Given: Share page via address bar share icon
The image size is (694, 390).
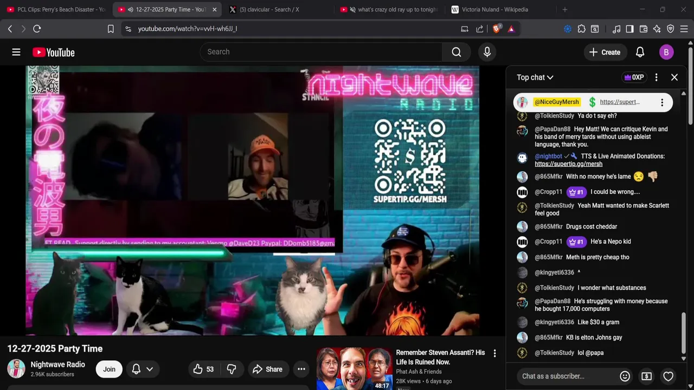Looking at the screenshot, I should [479, 29].
